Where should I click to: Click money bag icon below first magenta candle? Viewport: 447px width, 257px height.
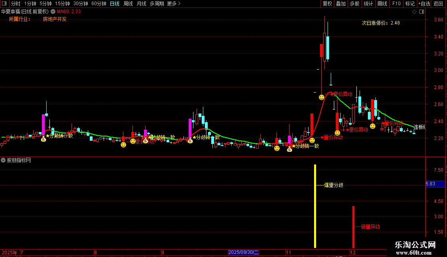[44, 139]
